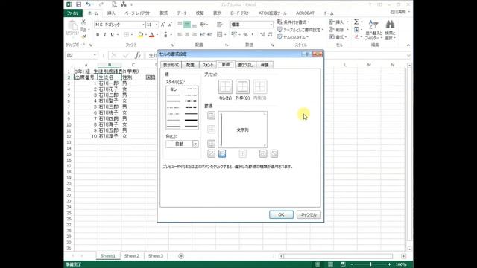477x268 pixels.
Task: Click the Cut scissors icon
Action: (x=83, y=22)
